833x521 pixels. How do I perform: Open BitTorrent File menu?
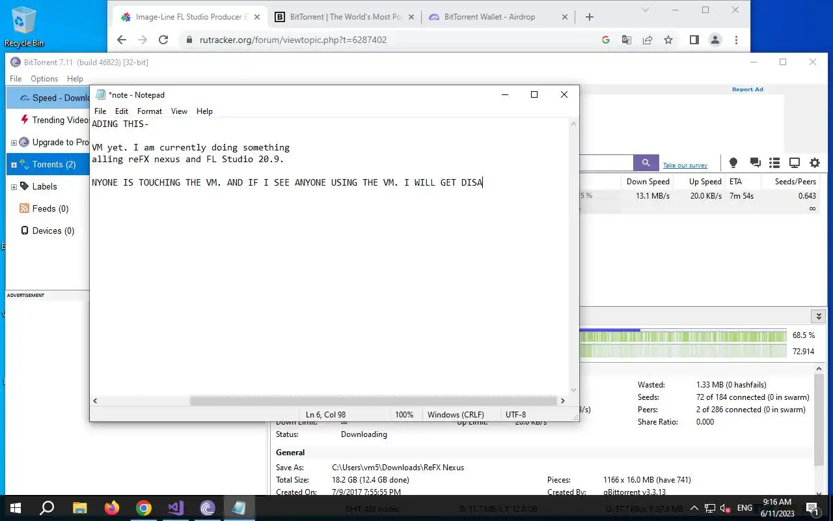click(16, 79)
